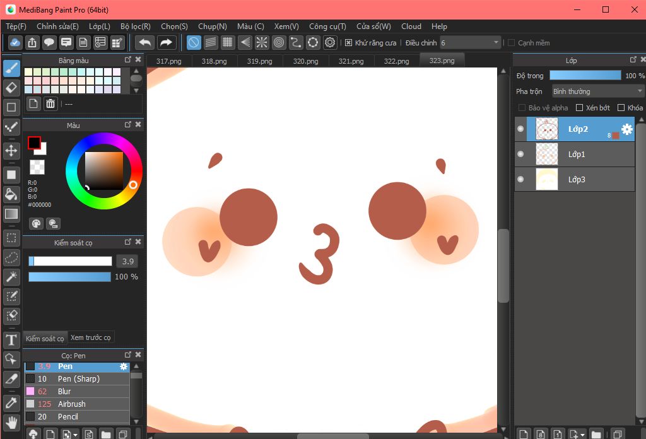Viewport: 646px width, 439px height.
Task: Open the Công cụ(T) menu
Action: pos(327,26)
